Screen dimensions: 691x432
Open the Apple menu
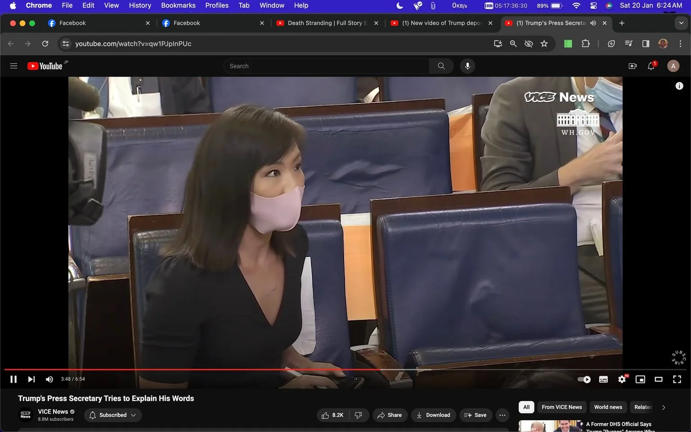[13, 5]
